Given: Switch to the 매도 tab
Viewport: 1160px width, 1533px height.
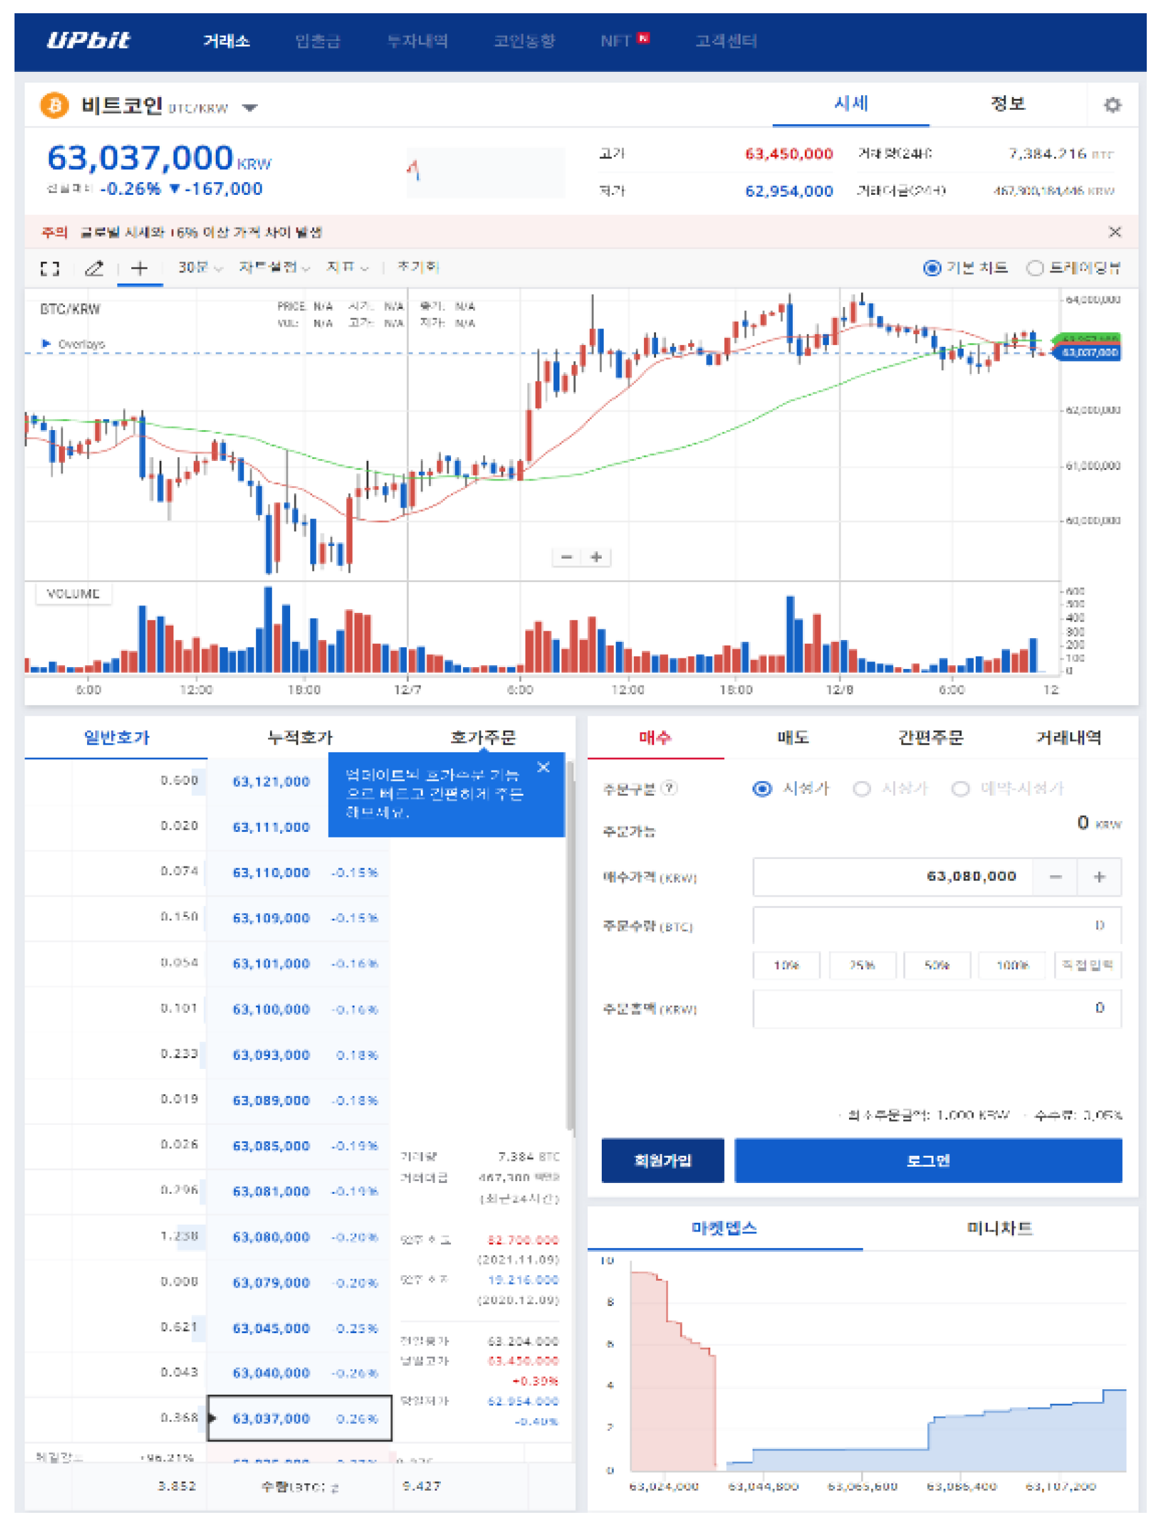Looking at the screenshot, I should [792, 737].
